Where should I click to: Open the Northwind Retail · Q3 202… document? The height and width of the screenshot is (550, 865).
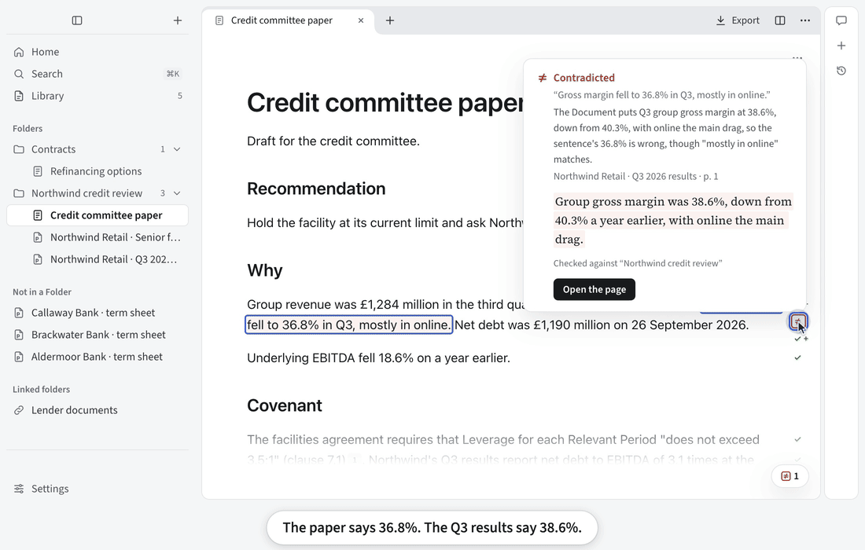coord(97,259)
